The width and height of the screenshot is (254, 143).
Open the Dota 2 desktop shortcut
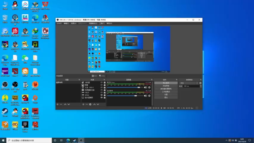coord(15,72)
